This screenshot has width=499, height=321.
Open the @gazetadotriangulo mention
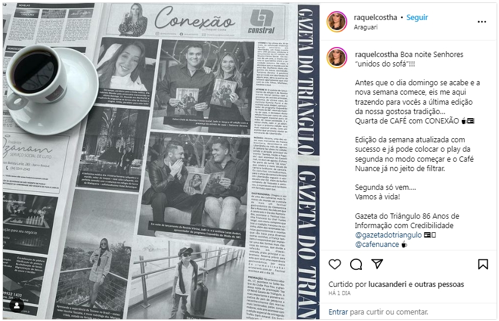388,235
